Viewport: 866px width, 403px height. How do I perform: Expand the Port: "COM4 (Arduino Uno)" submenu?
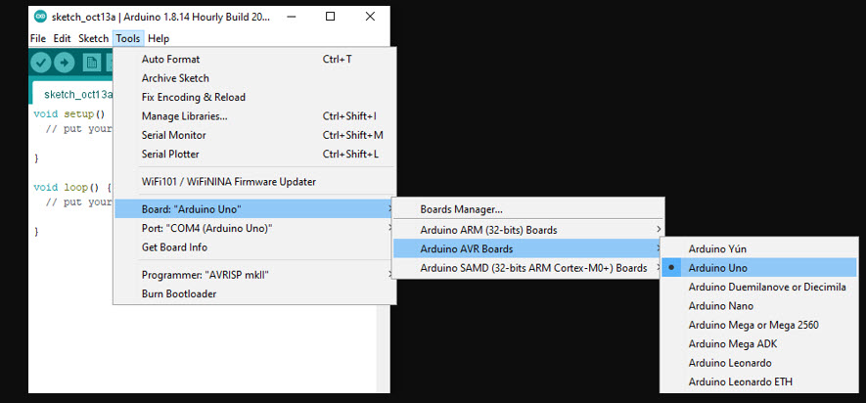click(x=254, y=228)
